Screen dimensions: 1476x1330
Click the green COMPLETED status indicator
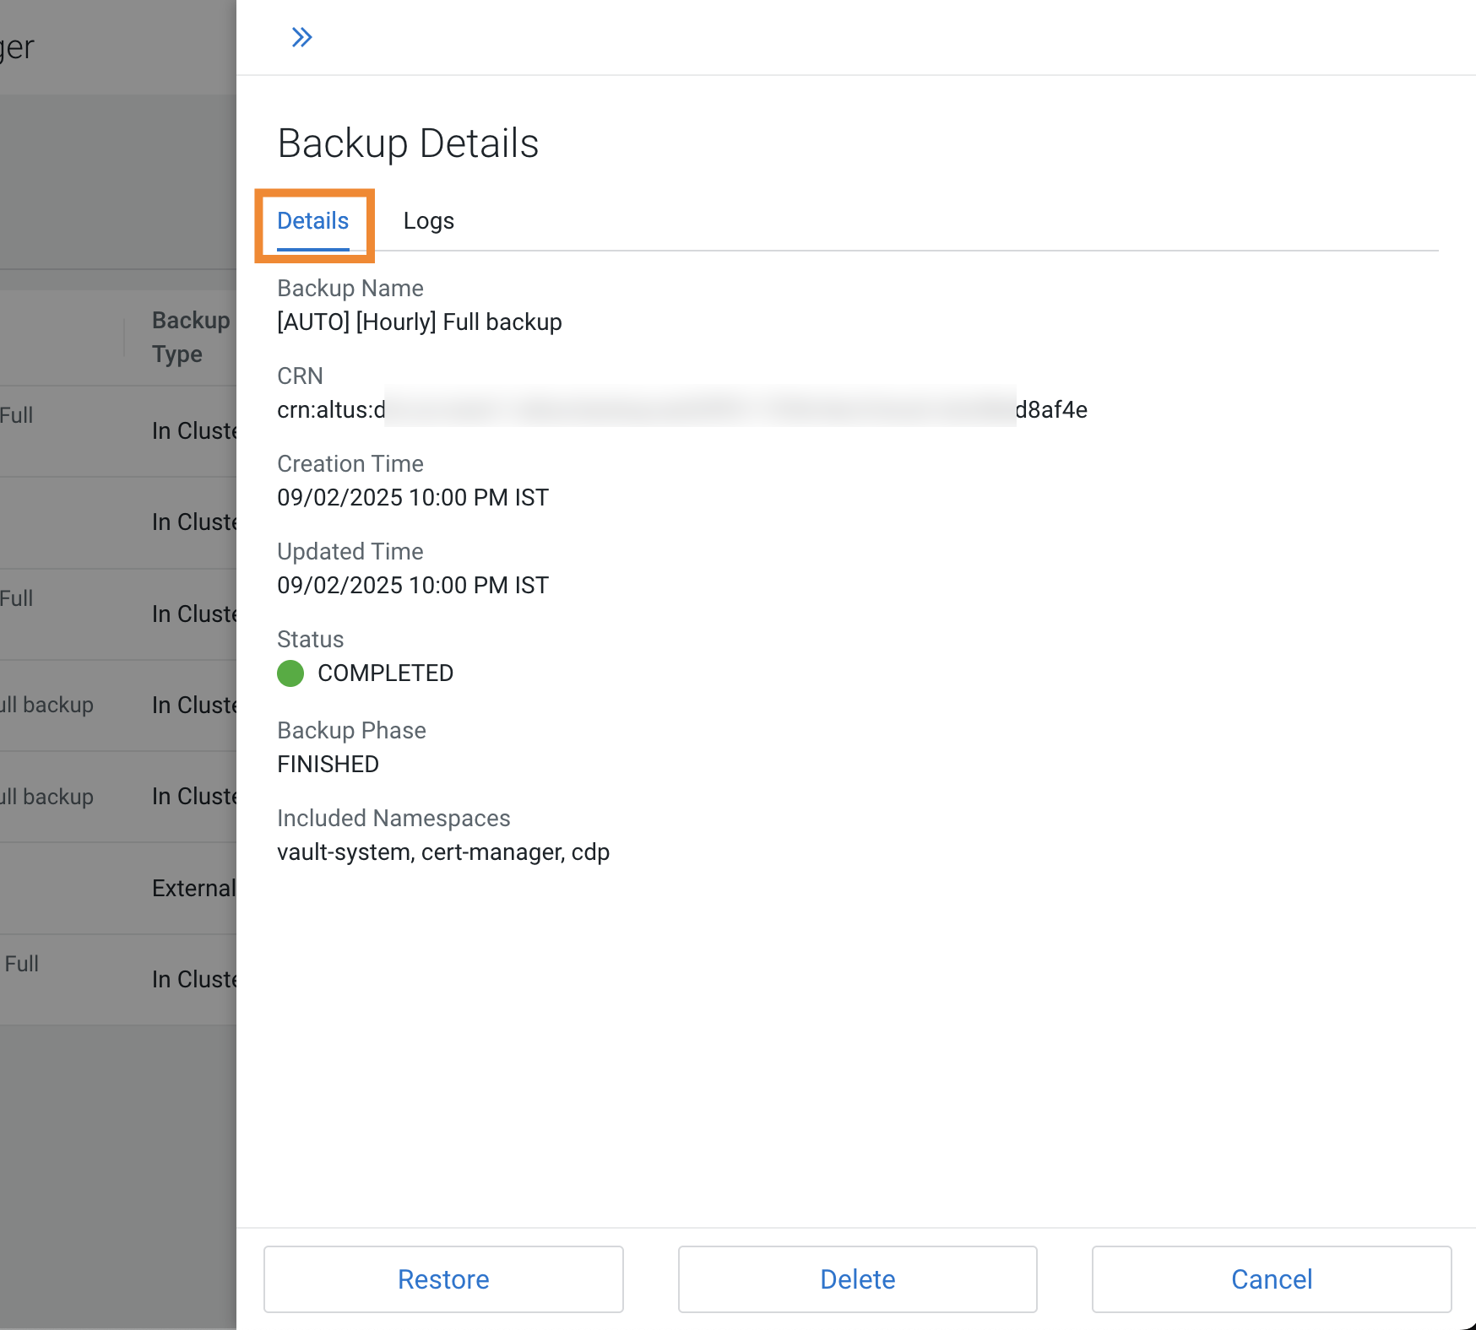click(x=290, y=673)
